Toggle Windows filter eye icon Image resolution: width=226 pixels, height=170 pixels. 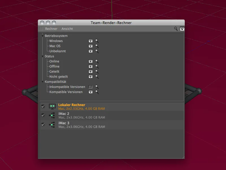(x=90, y=41)
